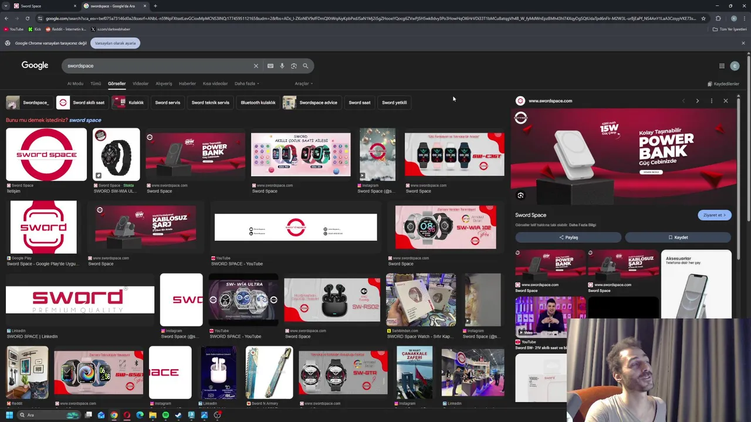This screenshot has width=751, height=422.
Task: Open the Tüm Yer İşaretleri bookmarks folder
Action: coord(730,29)
